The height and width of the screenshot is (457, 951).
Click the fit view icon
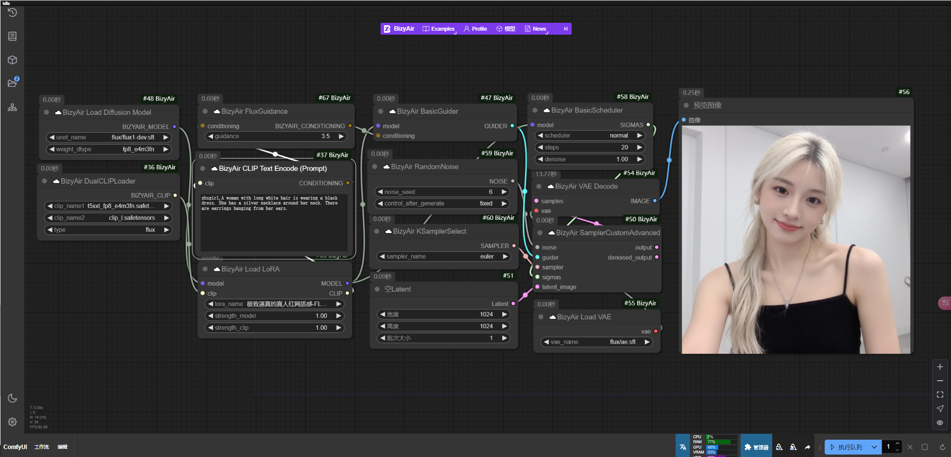[940, 395]
